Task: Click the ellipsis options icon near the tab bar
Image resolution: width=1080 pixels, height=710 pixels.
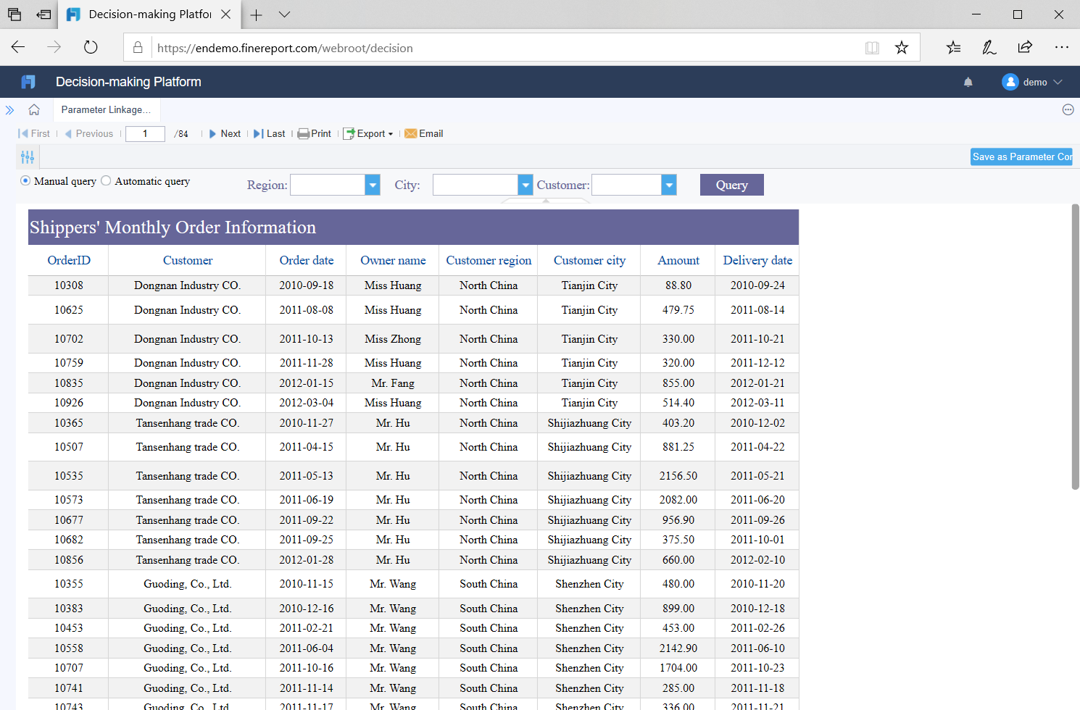Action: [1068, 109]
